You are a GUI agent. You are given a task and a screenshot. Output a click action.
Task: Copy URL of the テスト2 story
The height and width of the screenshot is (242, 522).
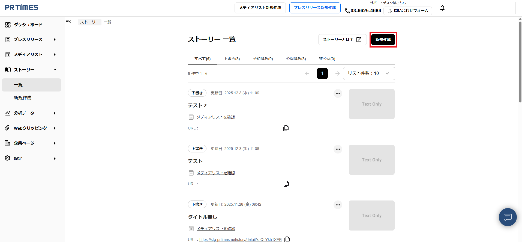click(286, 128)
